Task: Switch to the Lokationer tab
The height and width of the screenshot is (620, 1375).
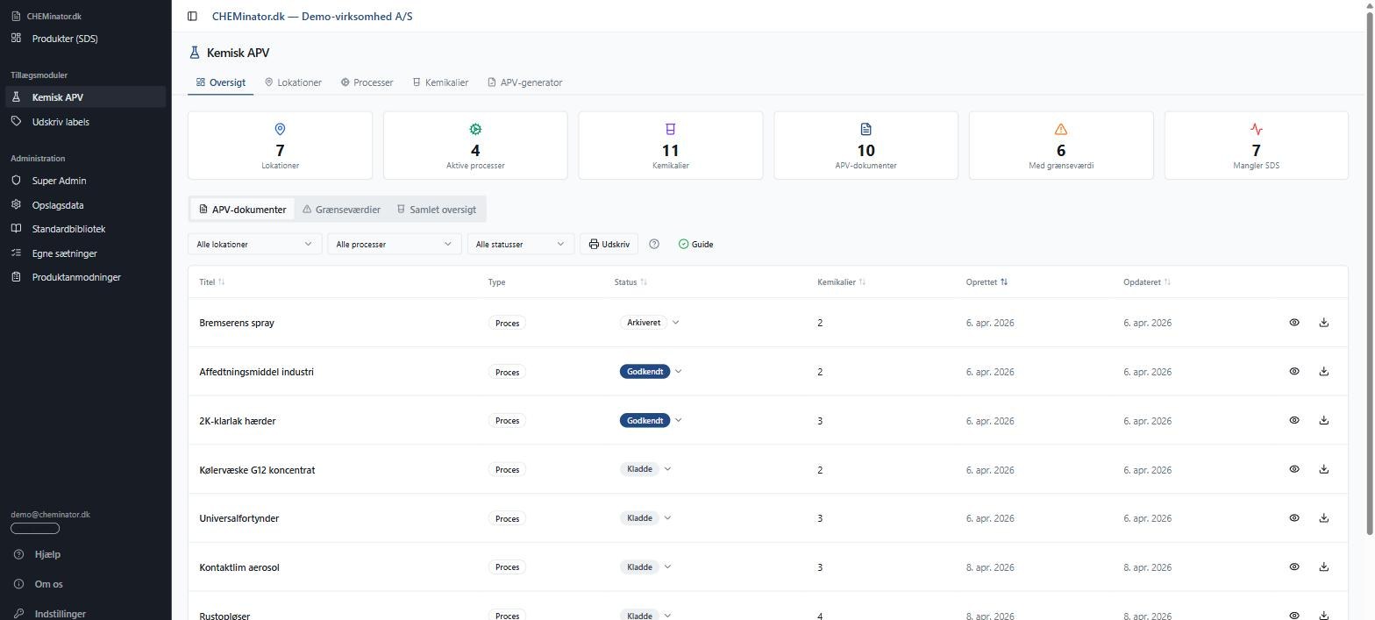Action: tap(293, 82)
